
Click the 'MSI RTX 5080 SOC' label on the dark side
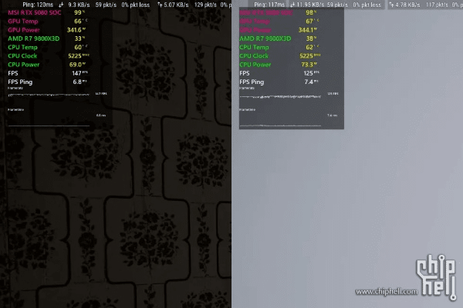(x=35, y=12)
